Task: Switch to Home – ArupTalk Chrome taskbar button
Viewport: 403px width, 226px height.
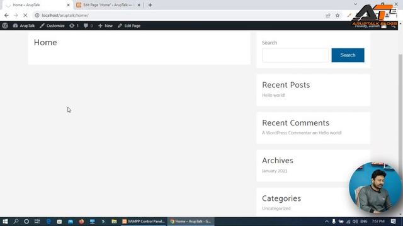Action: (x=191, y=222)
